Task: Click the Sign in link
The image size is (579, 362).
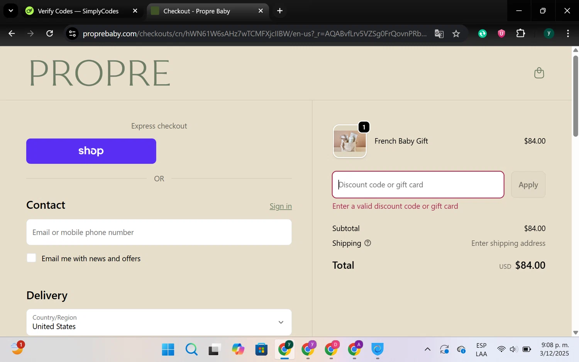Action: (x=281, y=206)
